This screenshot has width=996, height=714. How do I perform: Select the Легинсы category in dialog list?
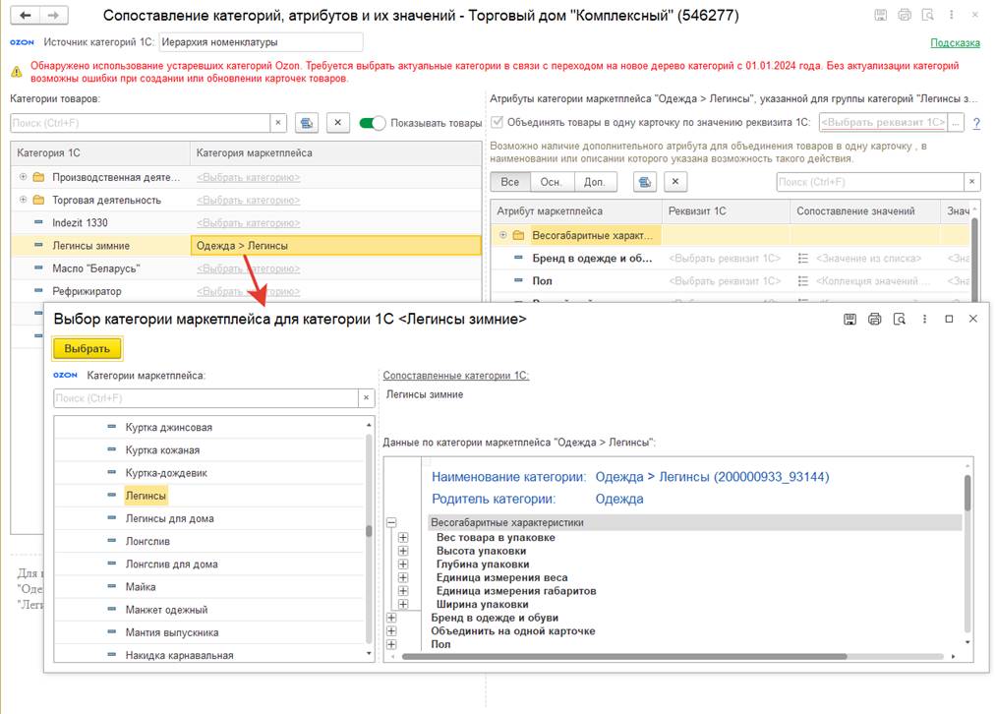[x=146, y=496]
